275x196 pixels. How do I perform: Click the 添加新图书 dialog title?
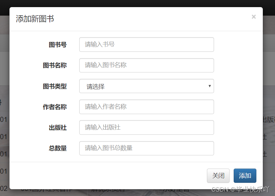[35, 19]
